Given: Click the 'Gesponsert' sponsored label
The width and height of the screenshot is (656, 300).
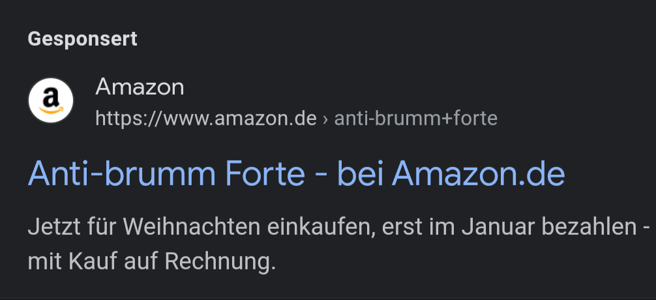Looking at the screenshot, I should click(x=82, y=39).
